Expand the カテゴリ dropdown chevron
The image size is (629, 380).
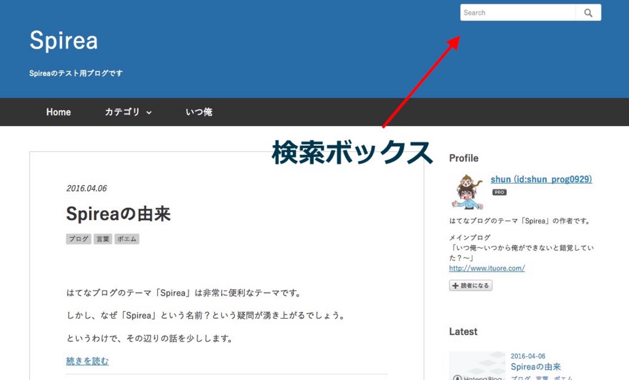pos(149,113)
